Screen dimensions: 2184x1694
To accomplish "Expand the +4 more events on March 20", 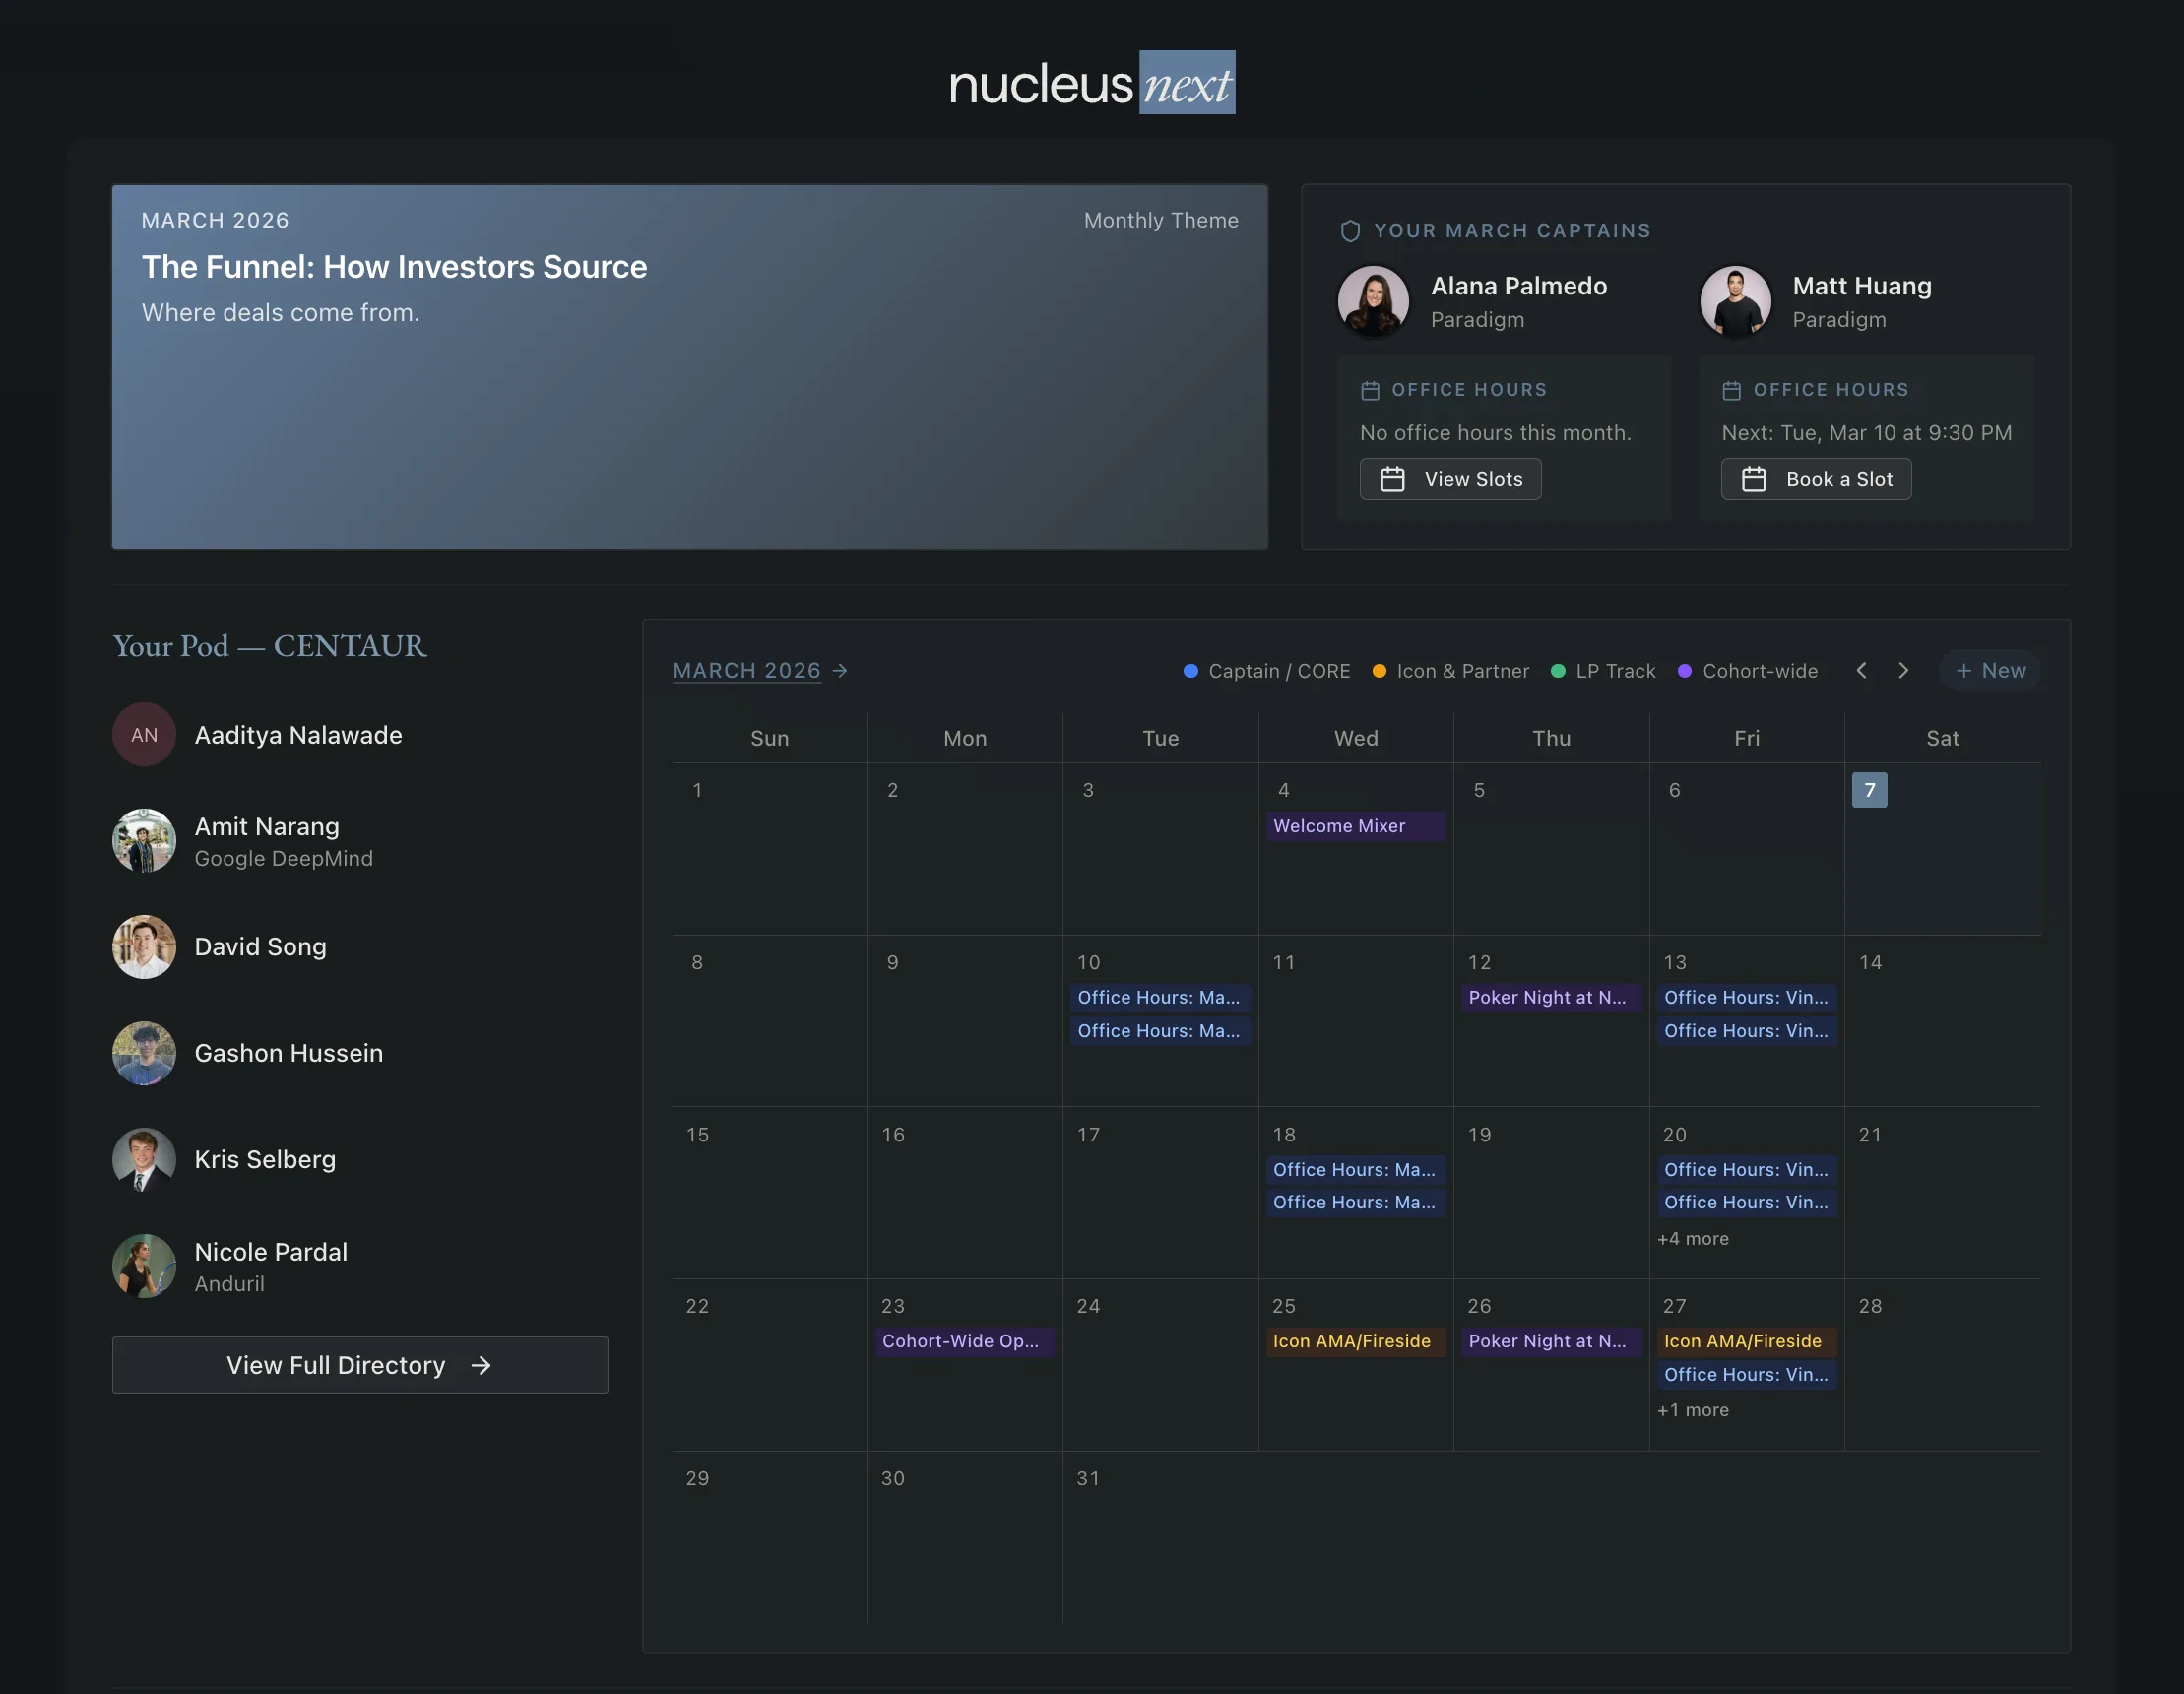I will (1693, 1238).
